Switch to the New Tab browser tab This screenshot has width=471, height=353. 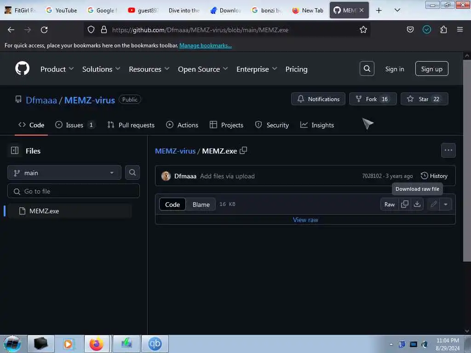(308, 10)
